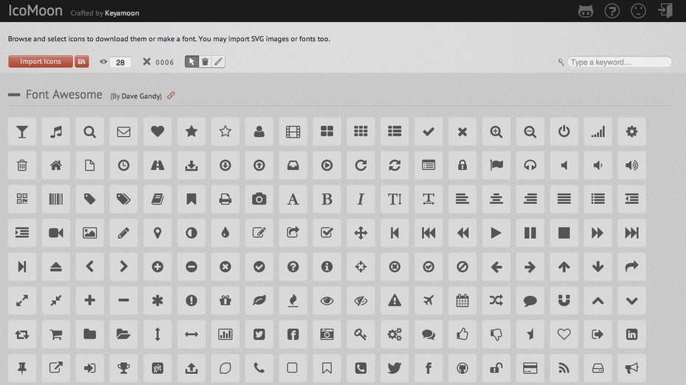Activate the Select arrow tool
The image size is (686, 385).
point(191,62)
